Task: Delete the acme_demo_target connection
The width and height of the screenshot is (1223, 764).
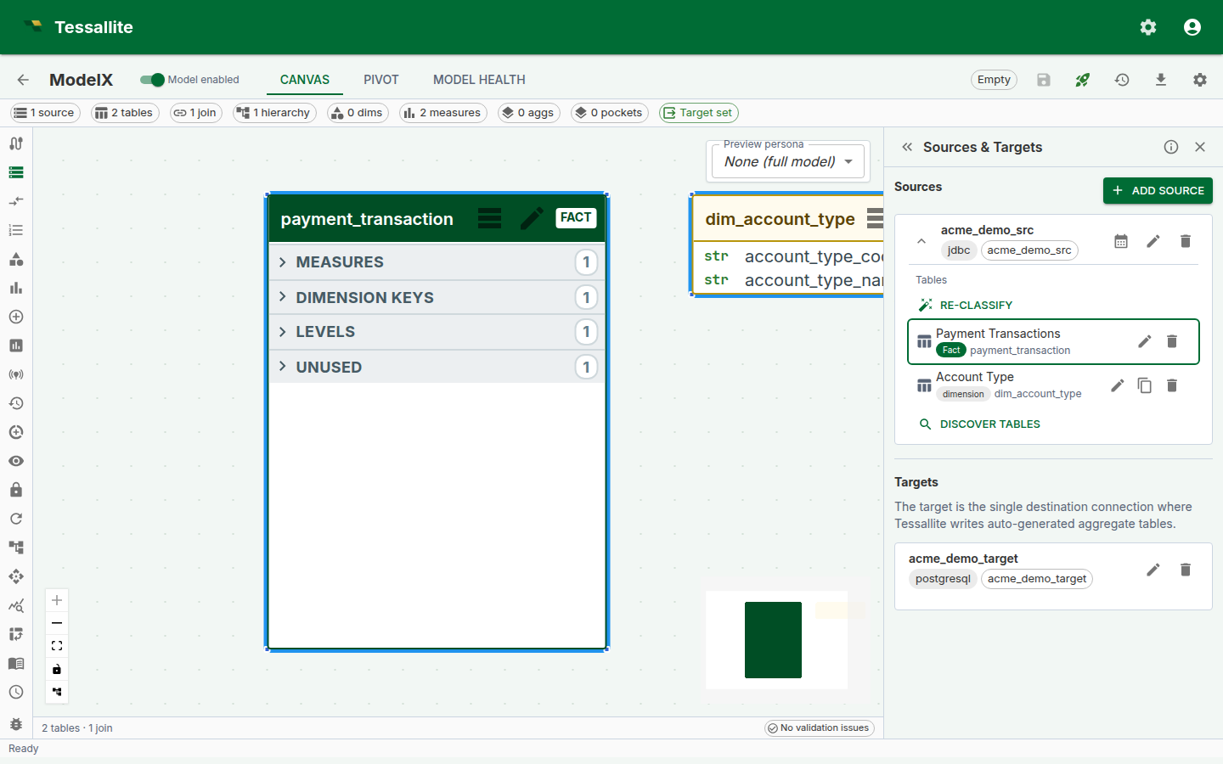Action: (x=1186, y=570)
